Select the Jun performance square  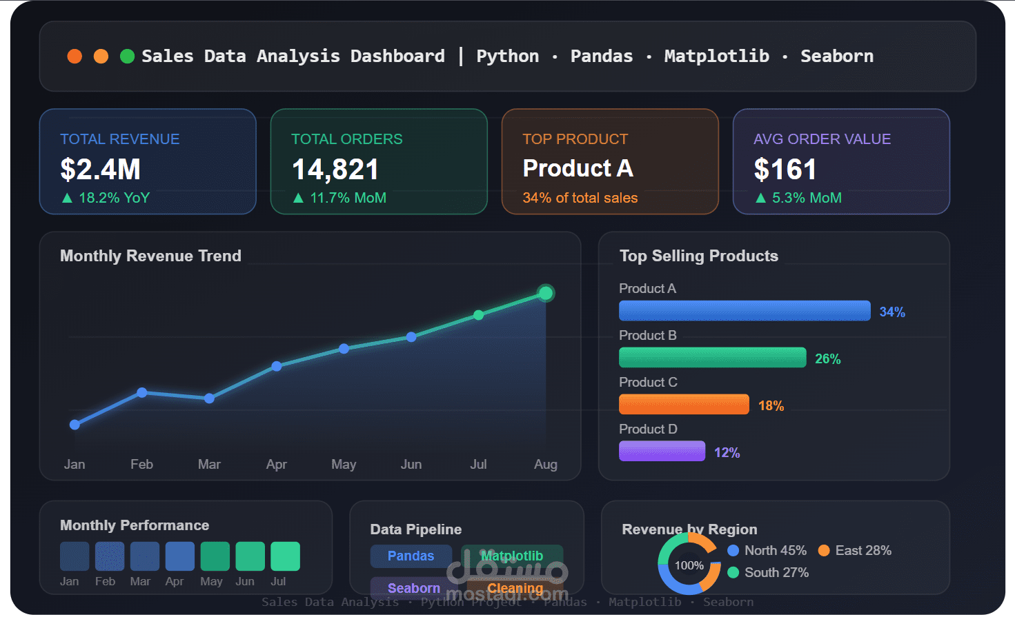point(250,556)
